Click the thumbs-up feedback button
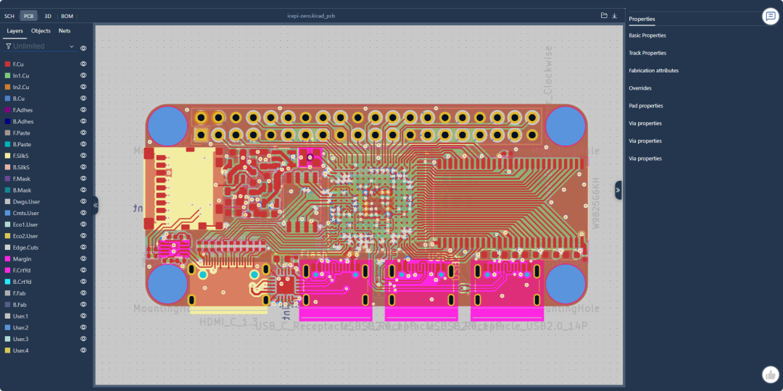 pyautogui.click(x=771, y=374)
